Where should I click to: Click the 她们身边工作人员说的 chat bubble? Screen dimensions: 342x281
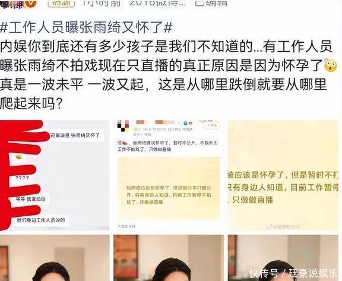tap(41, 220)
